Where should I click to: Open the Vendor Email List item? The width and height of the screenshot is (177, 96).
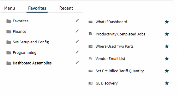click(110, 59)
